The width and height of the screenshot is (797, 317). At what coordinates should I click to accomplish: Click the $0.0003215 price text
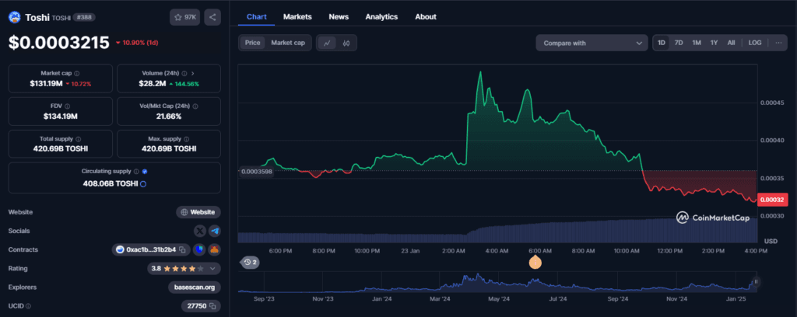point(59,43)
